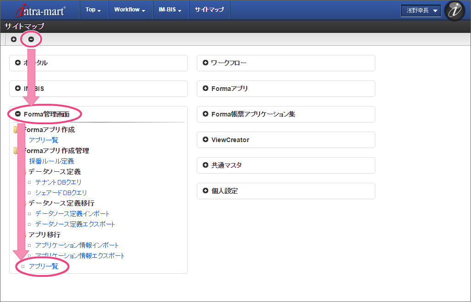
Task: Open the テナントDBクエリ link
Action: [x=58, y=182]
